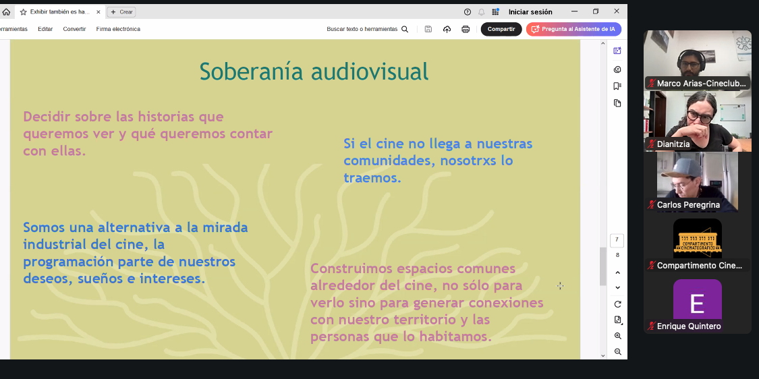Screen dimensions: 759x379
Task: Open the Adobe apps grid icon
Action: coord(495,12)
